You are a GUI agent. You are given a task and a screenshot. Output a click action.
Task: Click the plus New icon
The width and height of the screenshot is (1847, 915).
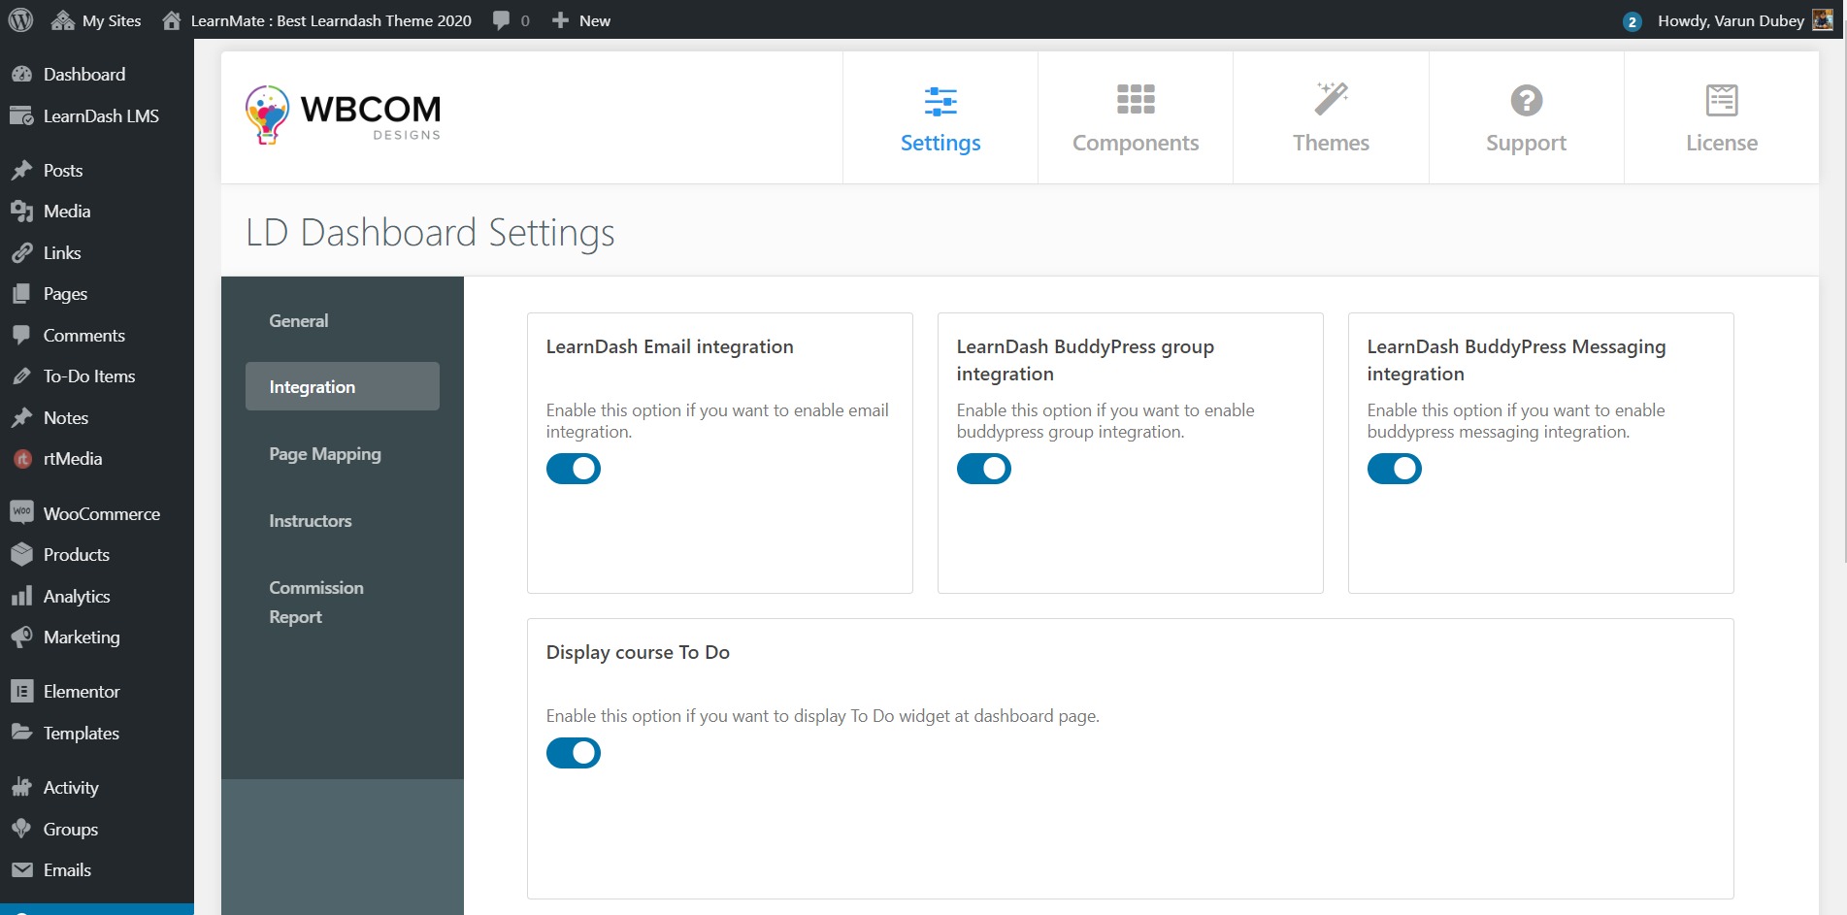(560, 20)
